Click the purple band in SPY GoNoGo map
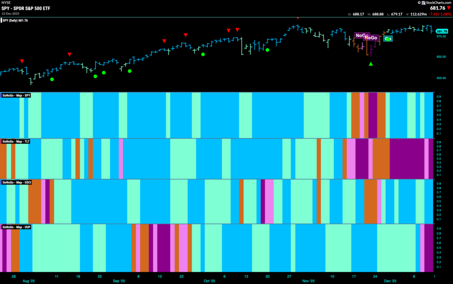The height and width of the screenshot is (284, 453). pos(372,115)
